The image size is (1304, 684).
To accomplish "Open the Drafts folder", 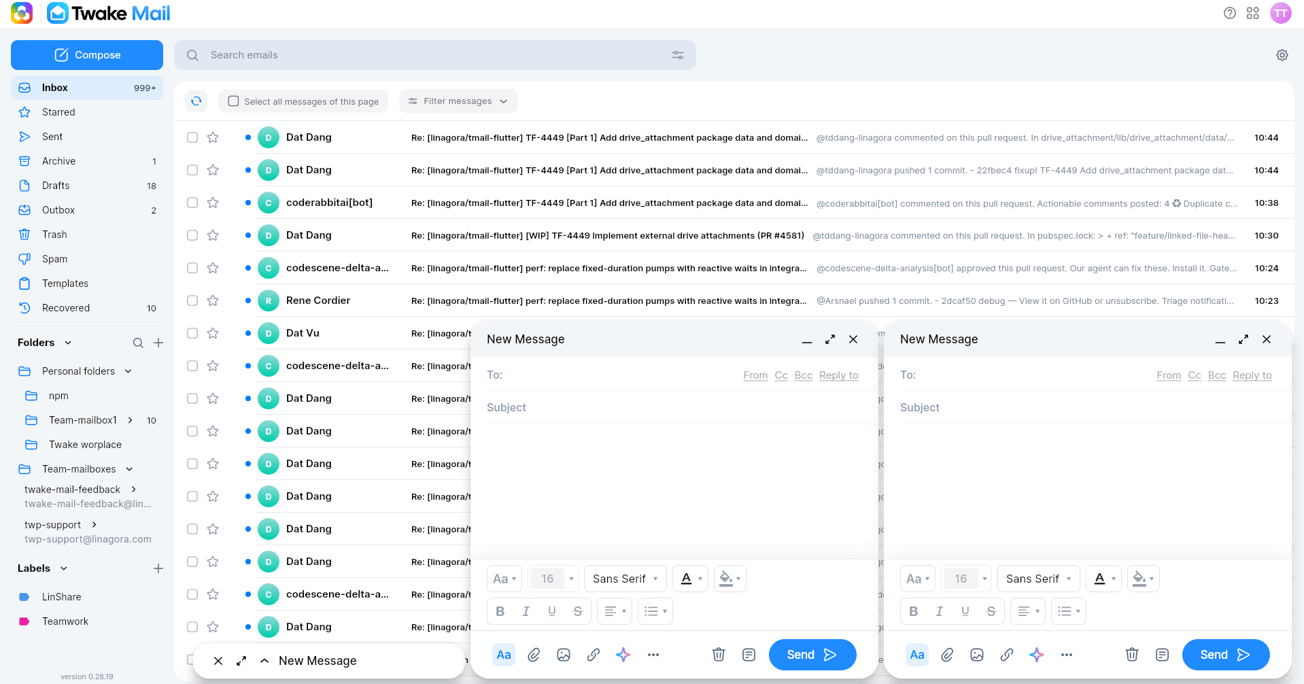I will pyautogui.click(x=87, y=186).
